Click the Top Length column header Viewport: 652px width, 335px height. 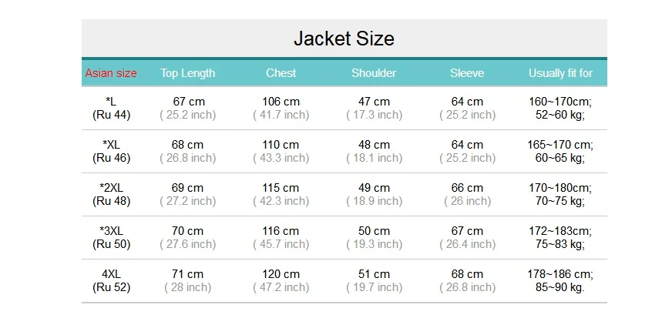188,73
